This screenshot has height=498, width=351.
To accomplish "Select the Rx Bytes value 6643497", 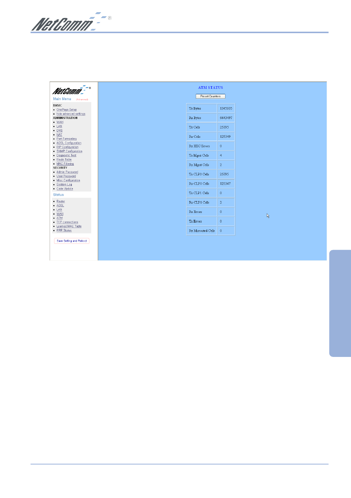I will pyautogui.click(x=226, y=118).
